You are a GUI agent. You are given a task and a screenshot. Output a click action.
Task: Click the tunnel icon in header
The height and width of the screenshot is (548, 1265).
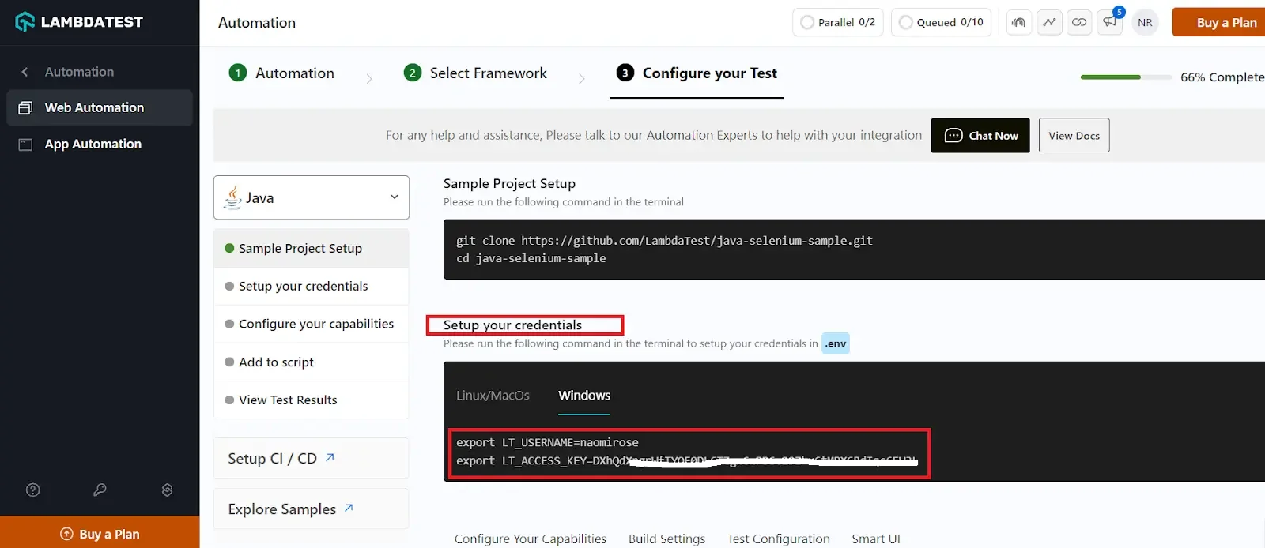click(x=1019, y=22)
